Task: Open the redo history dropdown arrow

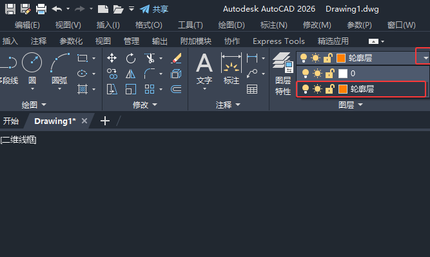Action: click(91, 9)
